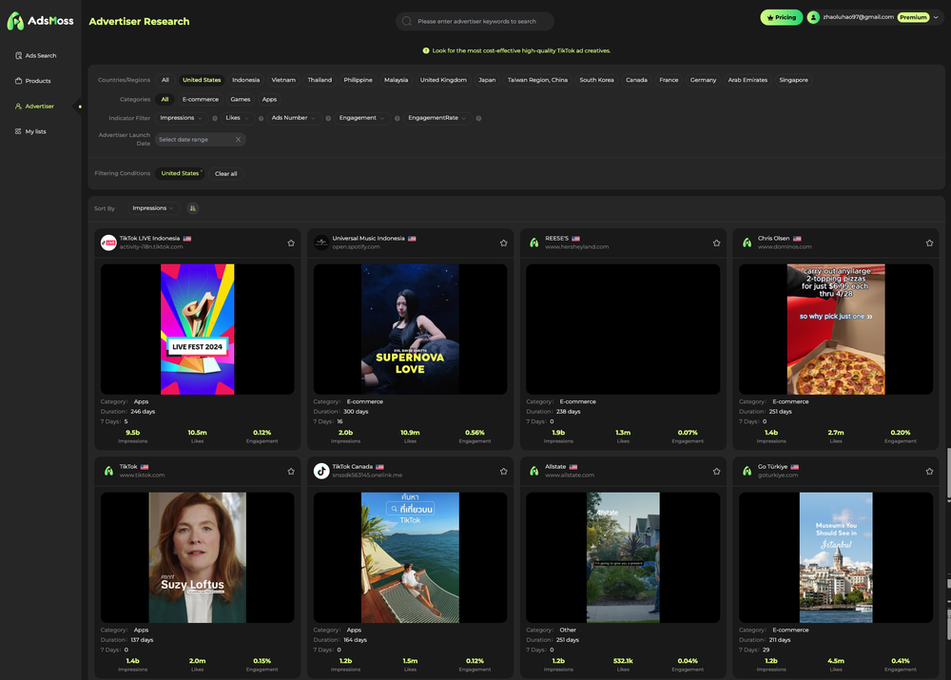Image resolution: width=951 pixels, height=680 pixels.
Task: Favorite TikTok advertiser star
Action: tap(291, 472)
